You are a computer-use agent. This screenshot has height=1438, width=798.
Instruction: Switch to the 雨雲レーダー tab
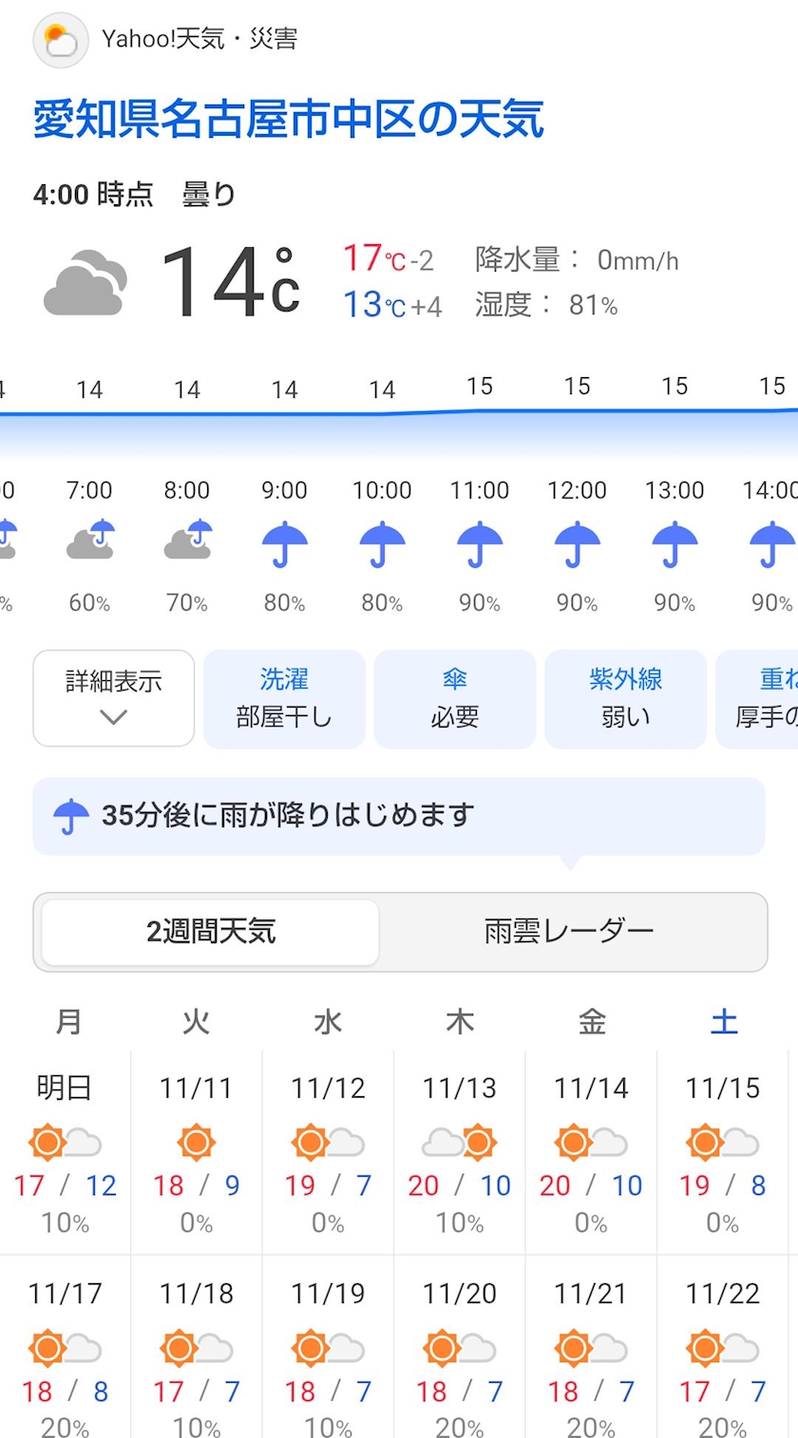click(x=569, y=932)
